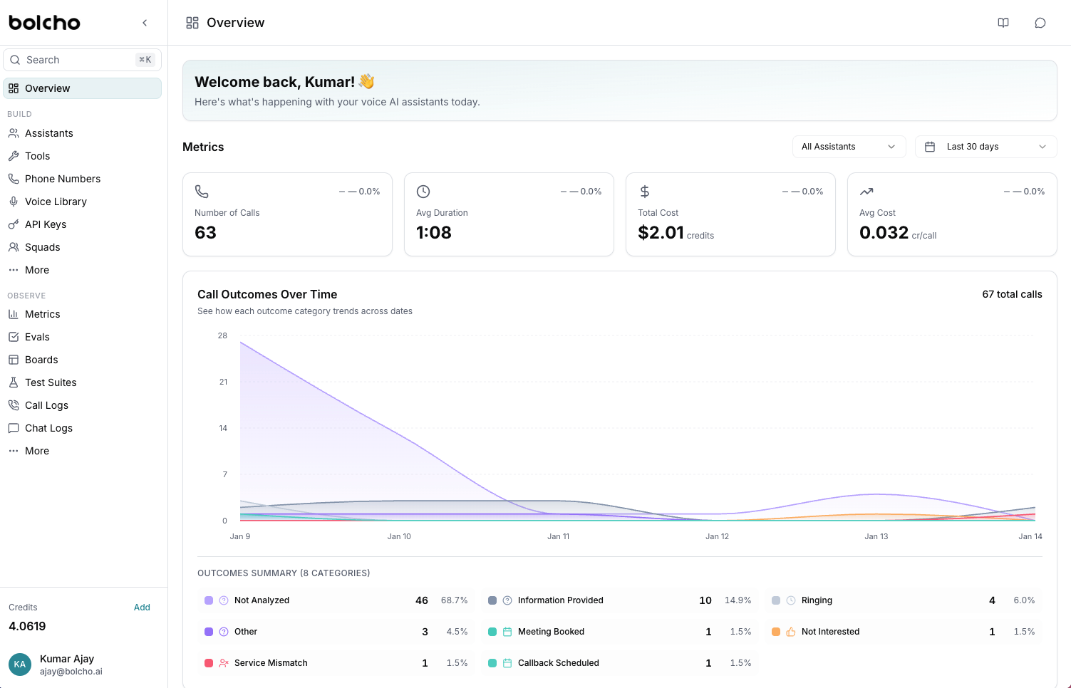Click the Not Analyzed purple color swatch
This screenshot has width=1071, height=688.
209,600
